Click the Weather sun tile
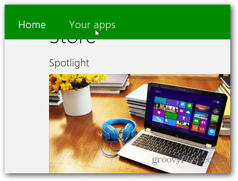The height and width of the screenshot is (181, 238). [170, 122]
